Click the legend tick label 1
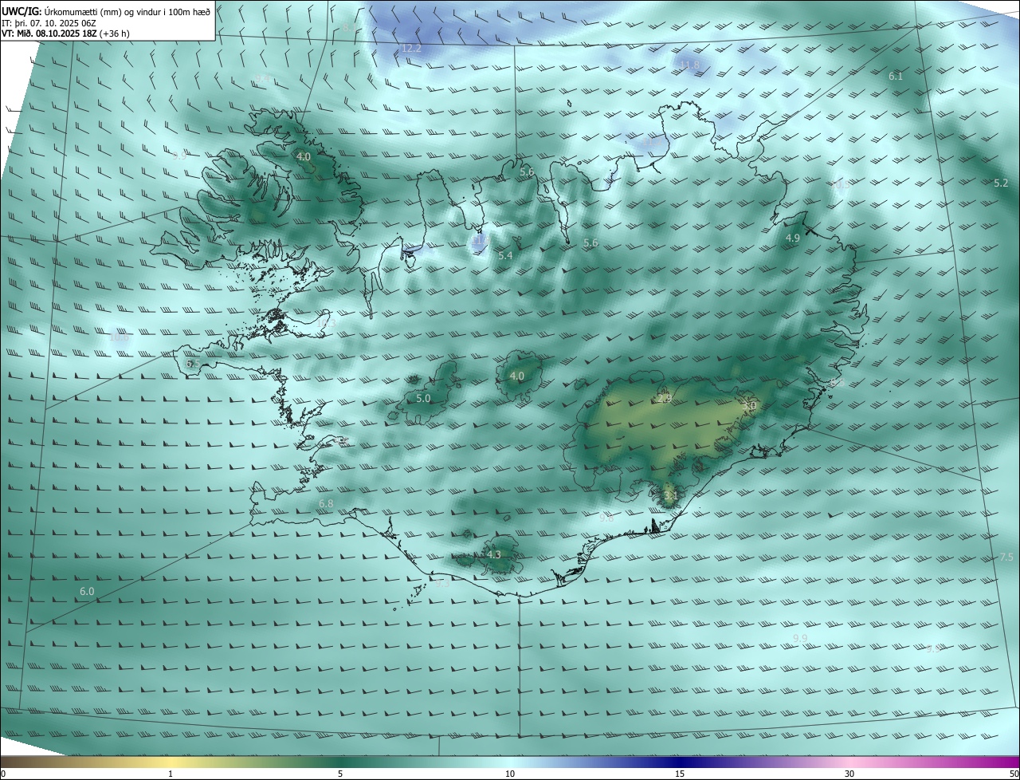1020x780 pixels. (x=171, y=774)
